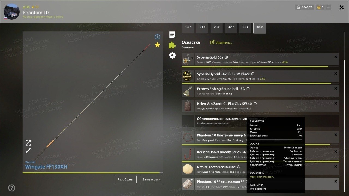The image size is (349, 196).
Task: Remove Helen Van Zandt feeder from setup
Action: (x=336, y=103)
